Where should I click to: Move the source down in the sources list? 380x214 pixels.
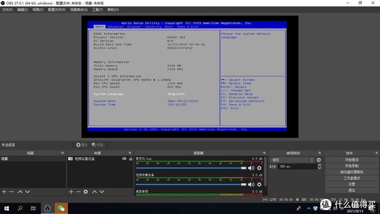(x=102, y=192)
